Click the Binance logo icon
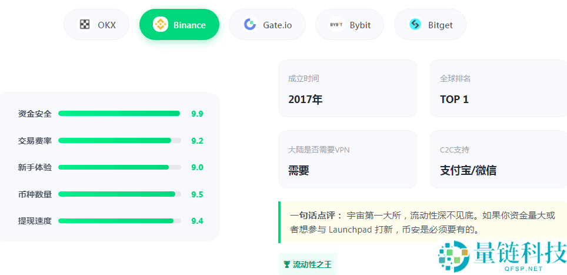This screenshot has width=567, height=275. pyautogui.click(x=161, y=25)
